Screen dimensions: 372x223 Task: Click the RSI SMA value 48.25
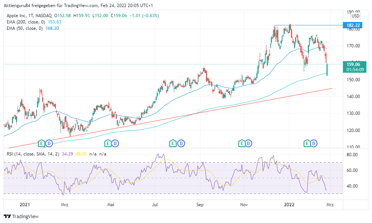(x=81, y=154)
